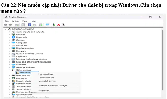The height and width of the screenshot is (99, 167).
Task: Click the Cameras webcam icon
Action: (x=13, y=40)
